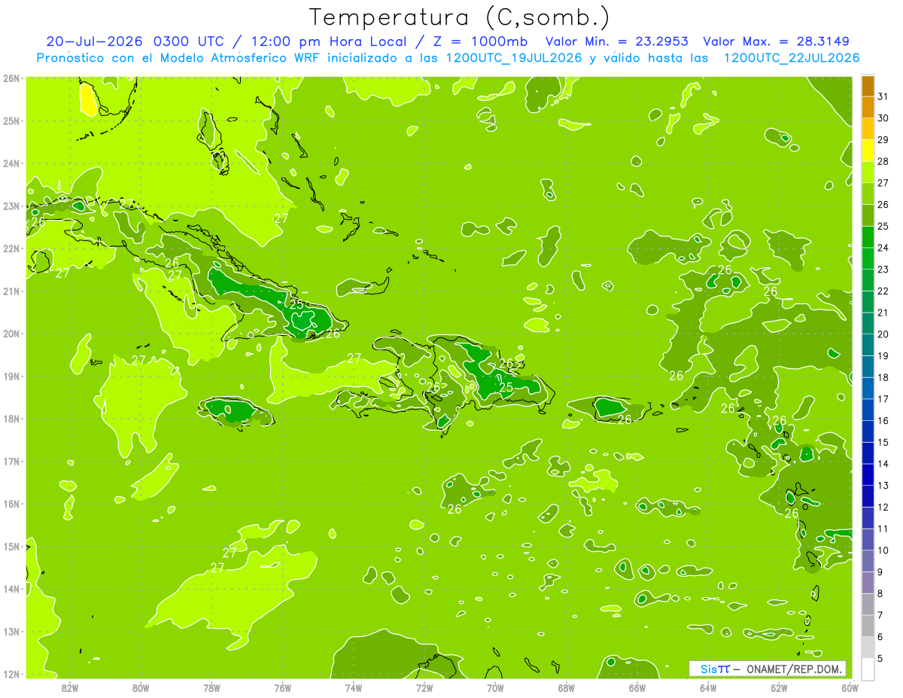903x698 pixels.
Task: Click the '16N' latitude axis label
Action: pyautogui.click(x=11, y=504)
